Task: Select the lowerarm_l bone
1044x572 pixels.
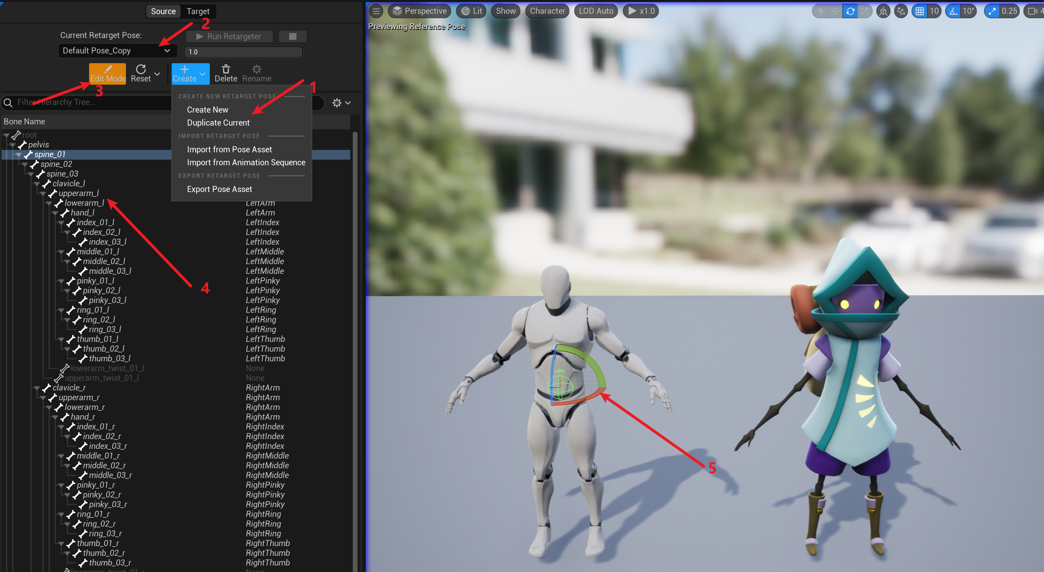Action: (x=84, y=203)
